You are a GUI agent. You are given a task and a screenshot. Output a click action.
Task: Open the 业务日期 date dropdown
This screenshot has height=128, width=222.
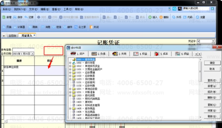(33, 54)
